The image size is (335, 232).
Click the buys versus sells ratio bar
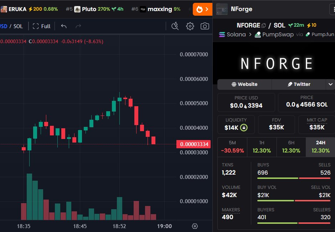pyautogui.click(x=294, y=178)
